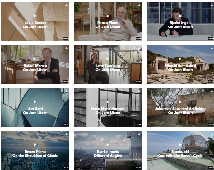Click the duration badge on the Jan Gehl video
Screen dimensions: 214x170
66,124
